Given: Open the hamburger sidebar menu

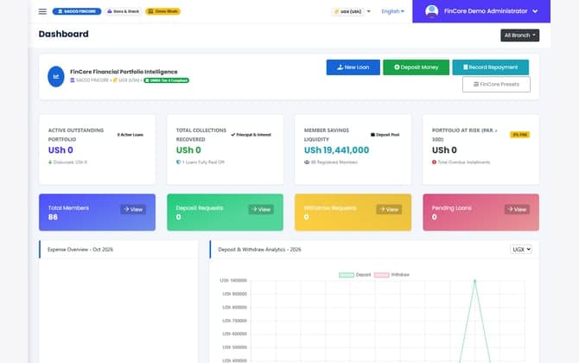Looking at the screenshot, I should (42, 11).
